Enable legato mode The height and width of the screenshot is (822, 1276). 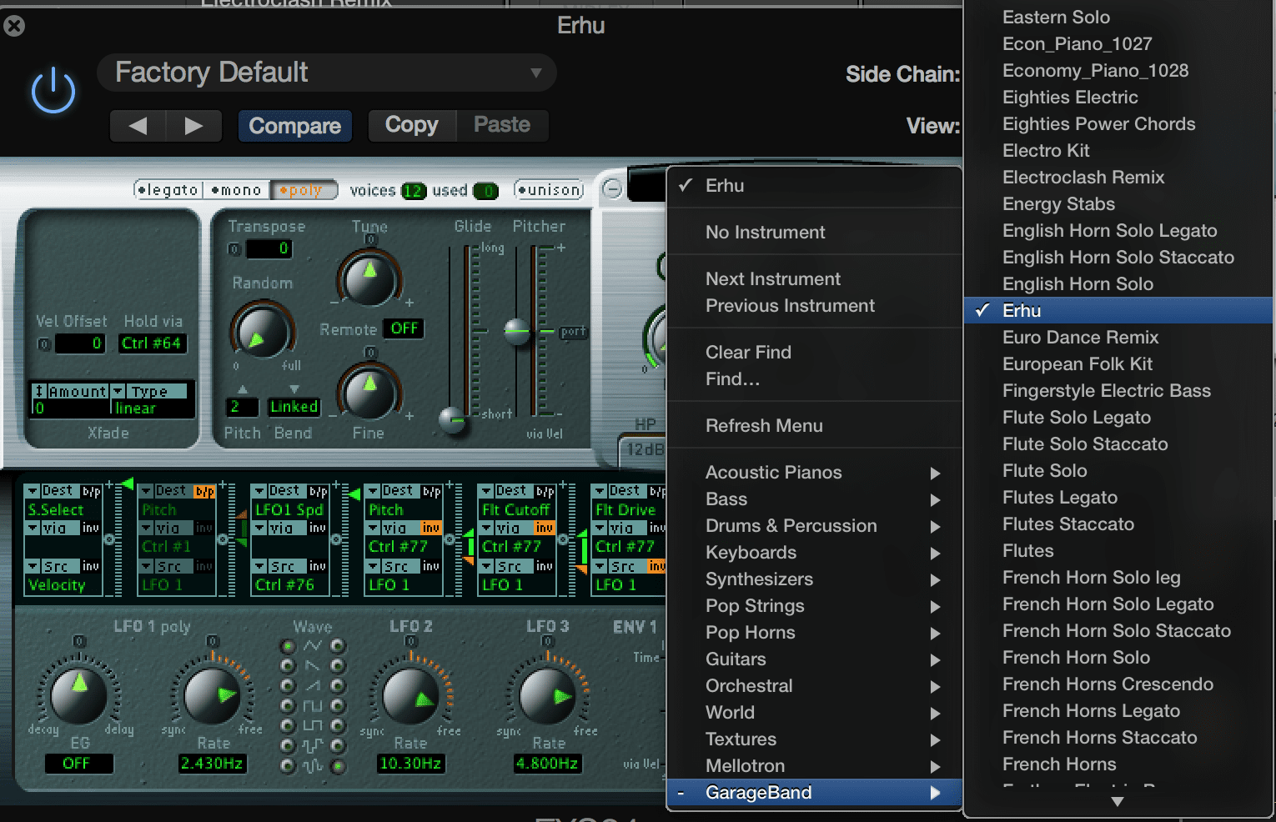168,190
